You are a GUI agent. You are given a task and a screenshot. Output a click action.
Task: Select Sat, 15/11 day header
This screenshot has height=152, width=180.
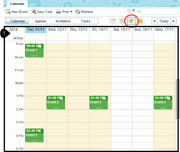pos(121,30)
